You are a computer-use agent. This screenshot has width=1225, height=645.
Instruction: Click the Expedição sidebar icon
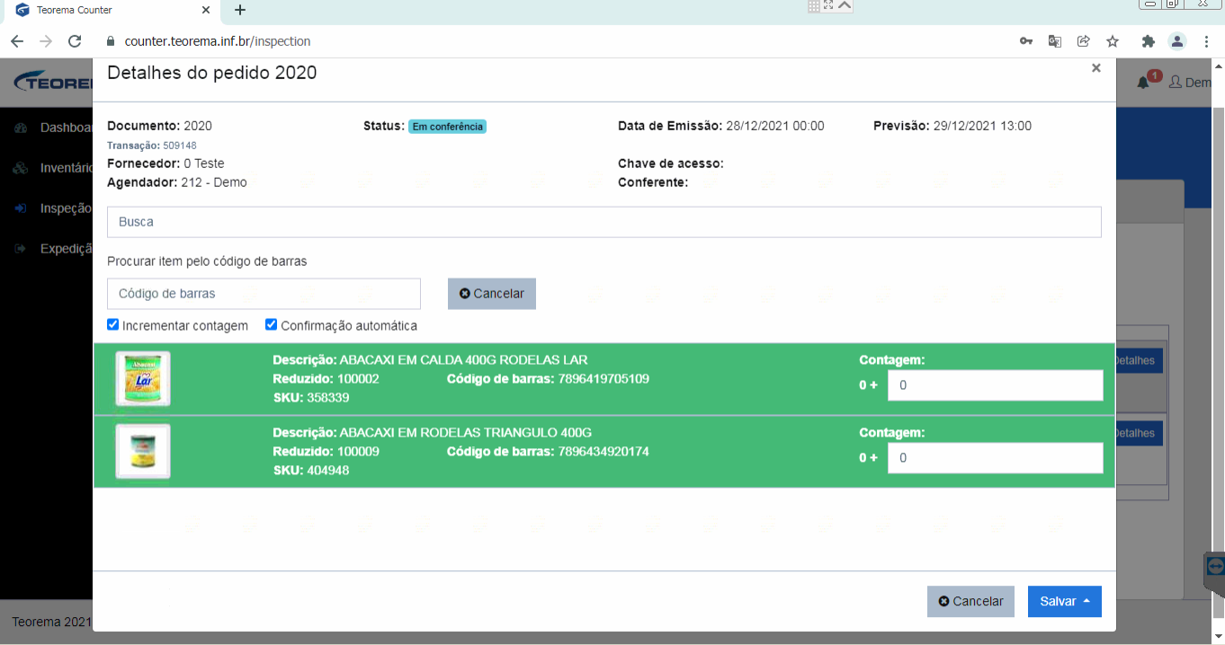(21, 249)
